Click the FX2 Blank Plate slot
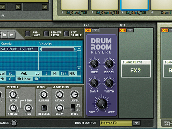Viewport: 172px width, 129px height. point(136,69)
